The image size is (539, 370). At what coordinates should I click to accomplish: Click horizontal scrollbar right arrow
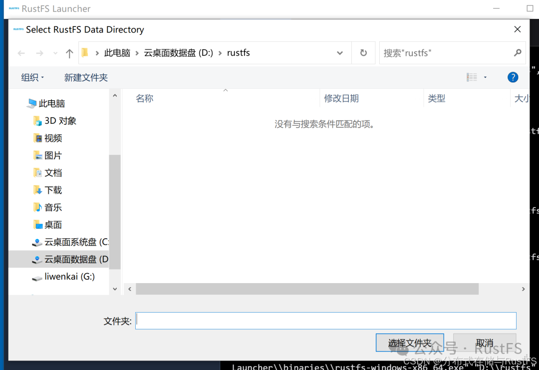523,289
